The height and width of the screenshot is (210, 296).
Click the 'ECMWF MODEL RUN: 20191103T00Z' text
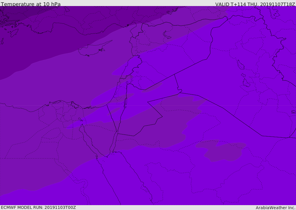pos(38,207)
